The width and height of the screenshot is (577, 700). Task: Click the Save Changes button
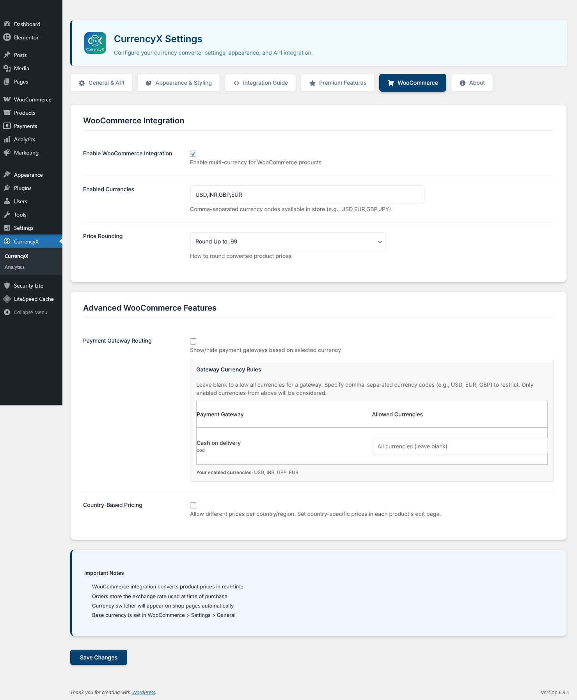coord(99,657)
